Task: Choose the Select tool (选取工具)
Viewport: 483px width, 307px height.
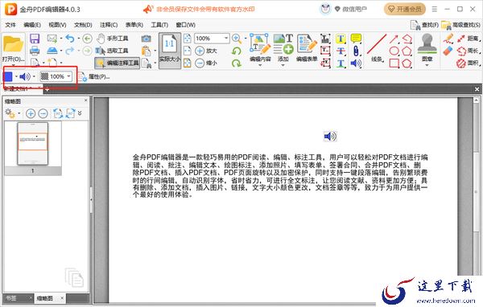Action: (112, 51)
